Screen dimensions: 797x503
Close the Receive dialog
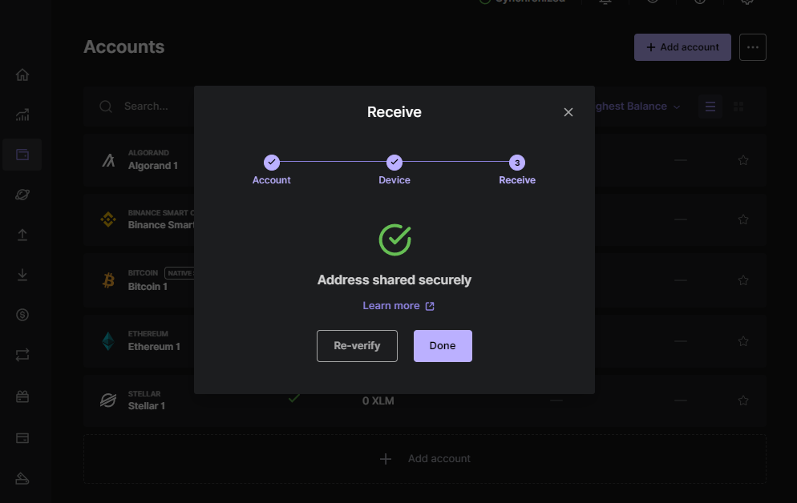click(x=568, y=112)
